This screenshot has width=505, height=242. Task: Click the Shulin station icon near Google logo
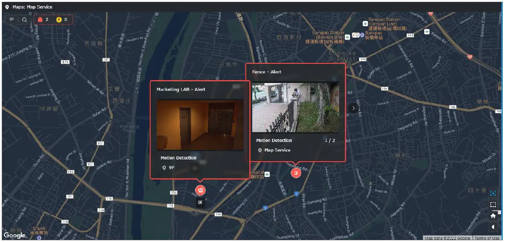click(39, 238)
